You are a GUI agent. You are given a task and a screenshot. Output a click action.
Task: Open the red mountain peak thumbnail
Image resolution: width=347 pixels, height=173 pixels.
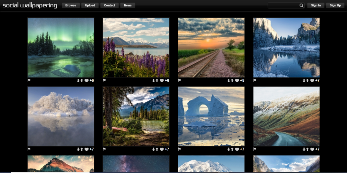(61, 164)
